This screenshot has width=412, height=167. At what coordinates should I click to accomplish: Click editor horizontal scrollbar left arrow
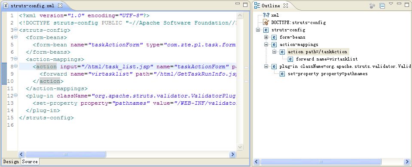(21, 155)
